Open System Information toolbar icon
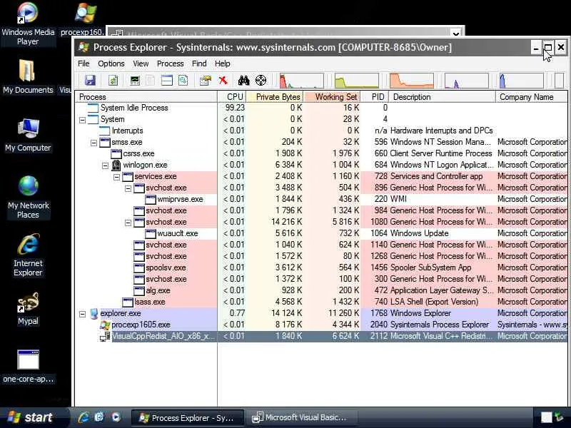Image resolution: width=571 pixels, height=428 pixels. 135,80
